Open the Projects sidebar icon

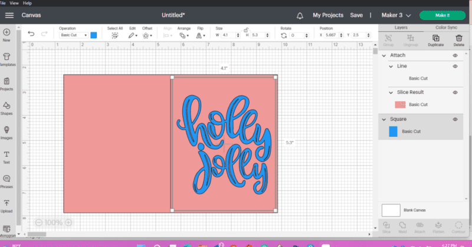pos(6,81)
